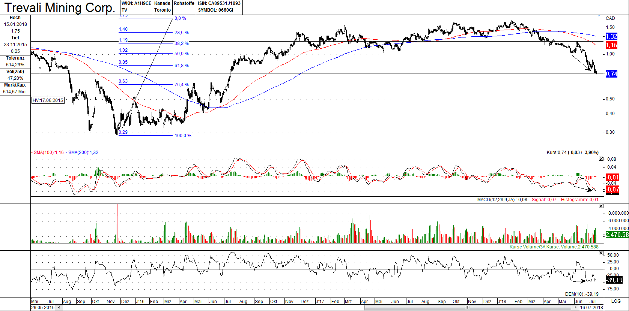629x311 pixels.
Task: Click the SMA(100) legend label
Action: click(48, 153)
